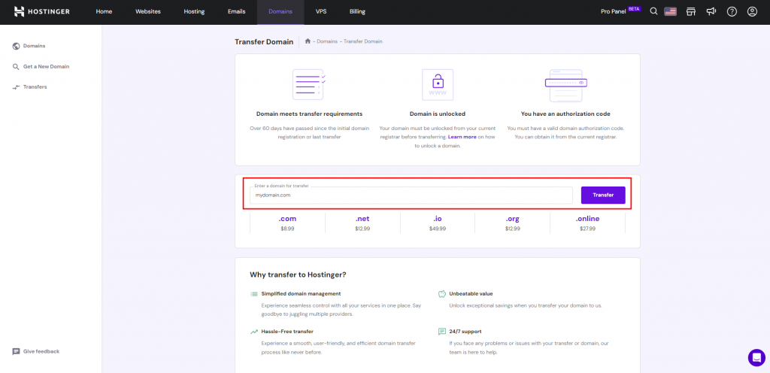Screen dimensions: 770x373
Task: Follow the Learn more link
Action: (462, 137)
